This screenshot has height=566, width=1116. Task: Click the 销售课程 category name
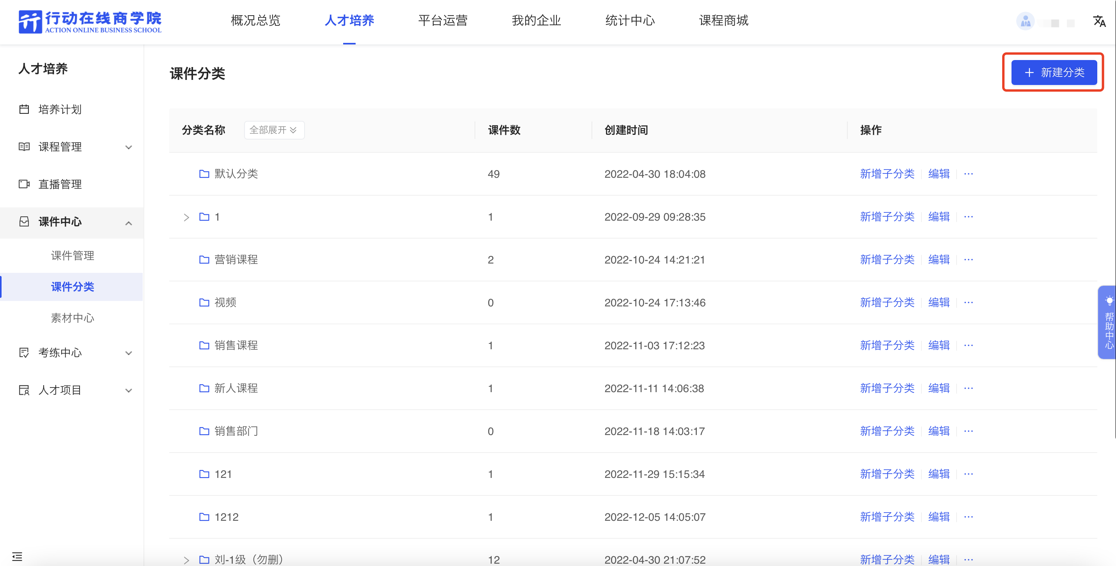click(x=236, y=345)
